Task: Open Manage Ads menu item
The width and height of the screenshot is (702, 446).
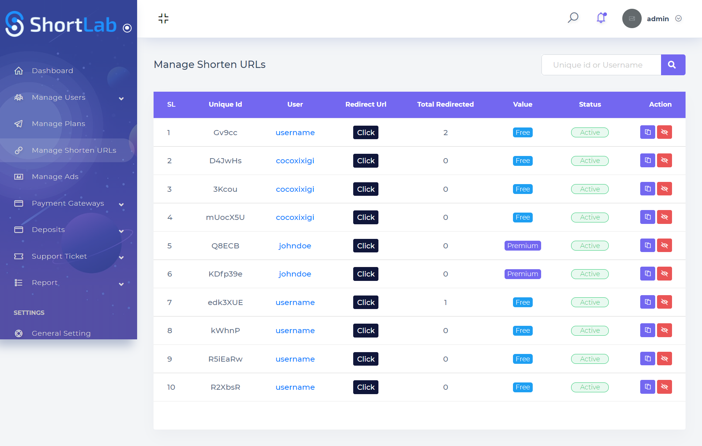Action: pyautogui.click(x=55, y=177)
